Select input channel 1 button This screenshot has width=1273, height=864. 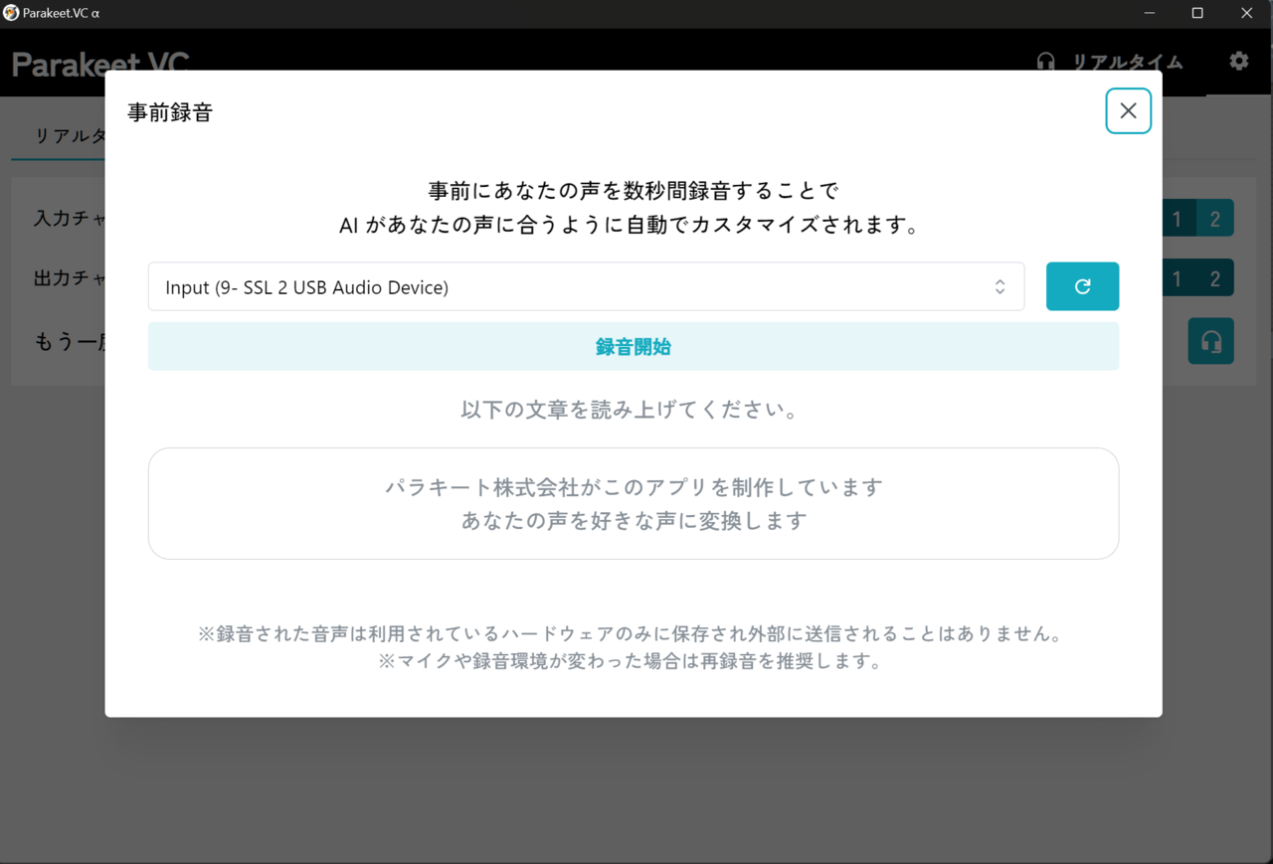point(1177,218)
